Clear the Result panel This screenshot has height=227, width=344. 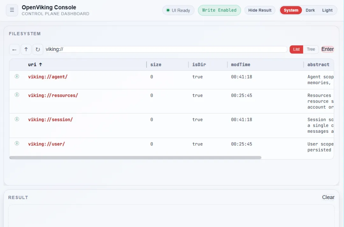[328, 197]
